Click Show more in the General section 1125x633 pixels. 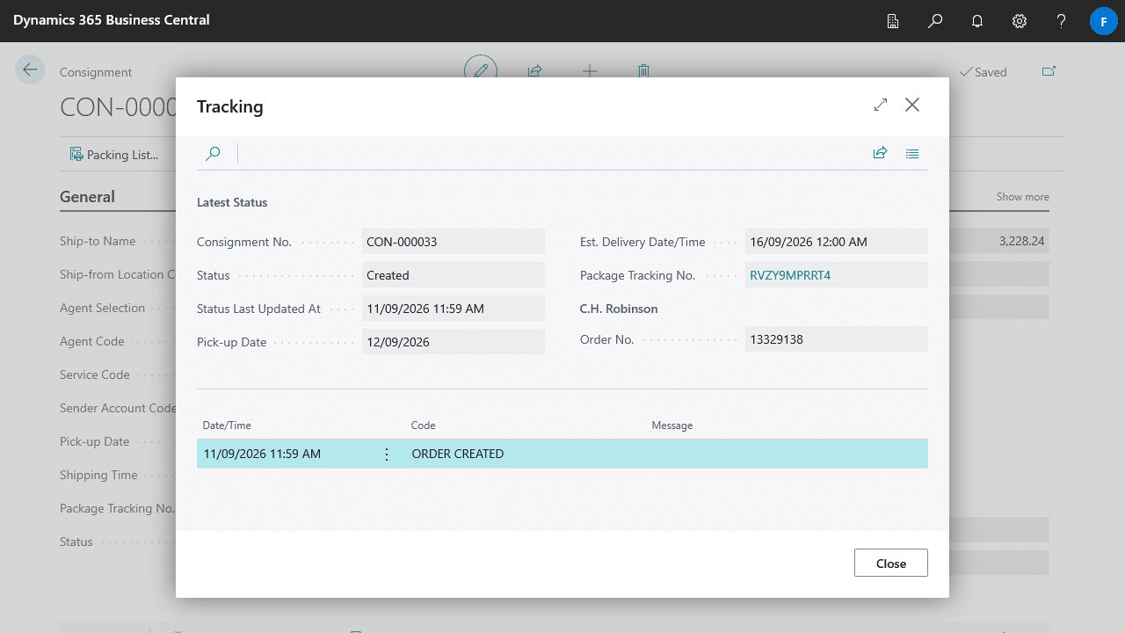coord(1022,197)
